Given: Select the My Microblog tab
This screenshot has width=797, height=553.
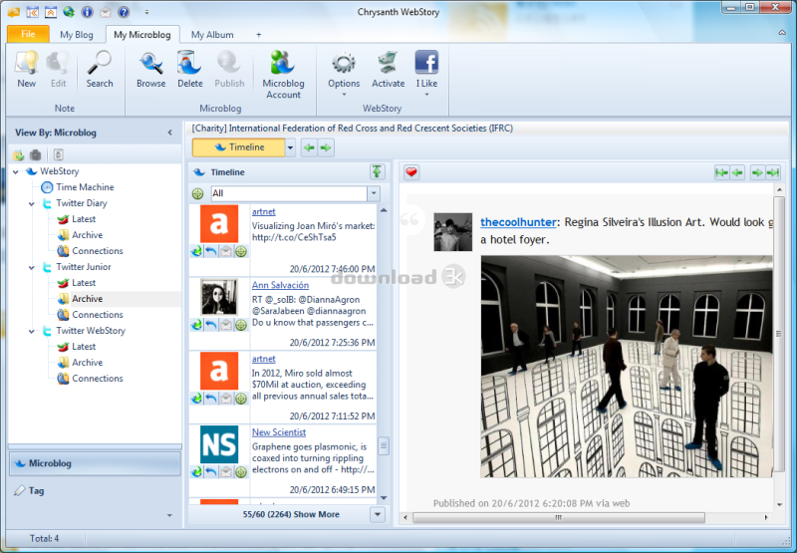Looking at the screenshot, I should 142,35.
